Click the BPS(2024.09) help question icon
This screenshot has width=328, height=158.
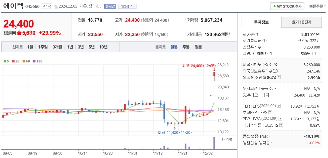280,119
